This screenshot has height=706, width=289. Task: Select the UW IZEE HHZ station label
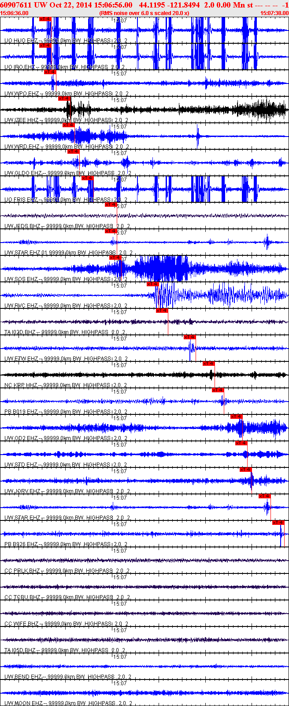coord(66,120)
